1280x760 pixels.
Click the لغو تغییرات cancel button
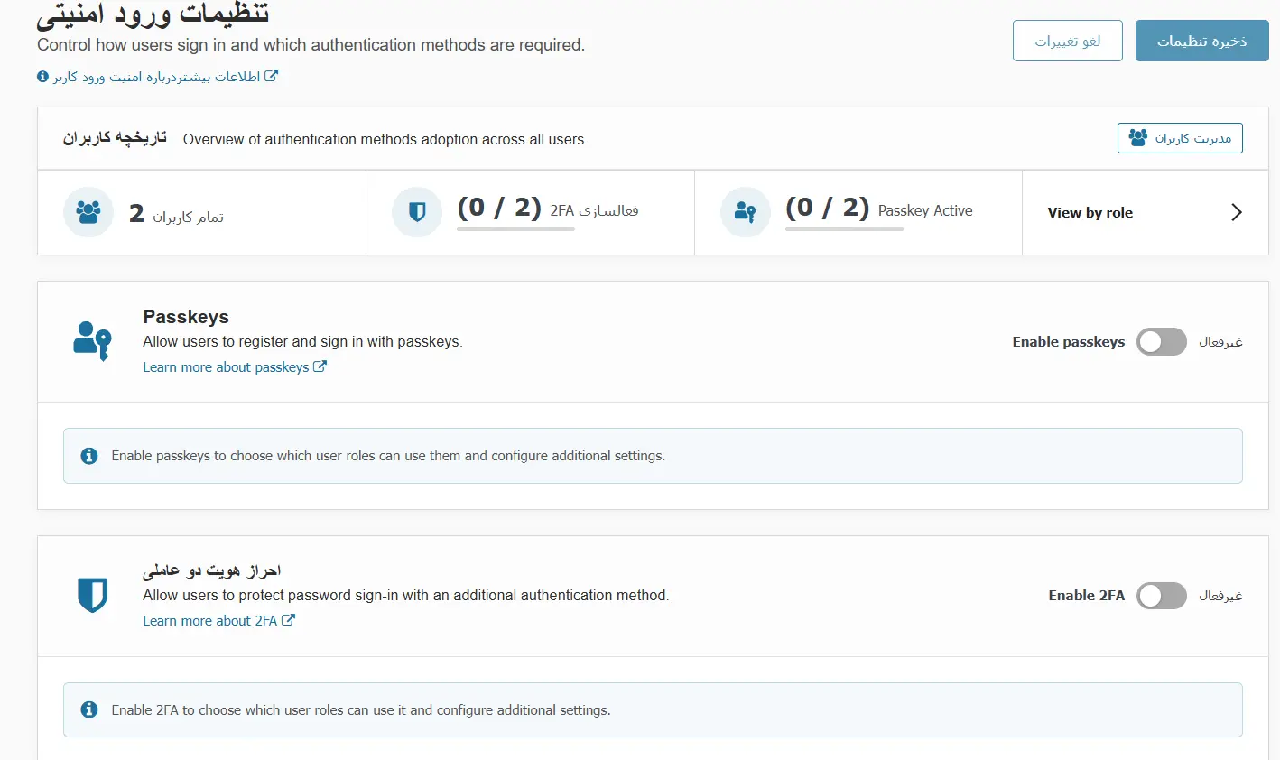tap(1068, 41)
